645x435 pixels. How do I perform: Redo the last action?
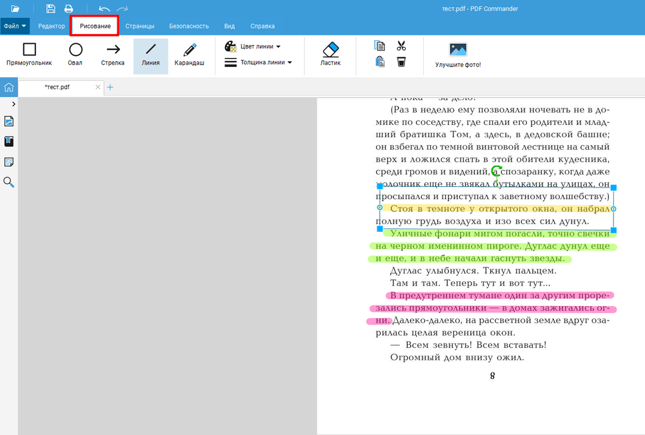point(122,8)
